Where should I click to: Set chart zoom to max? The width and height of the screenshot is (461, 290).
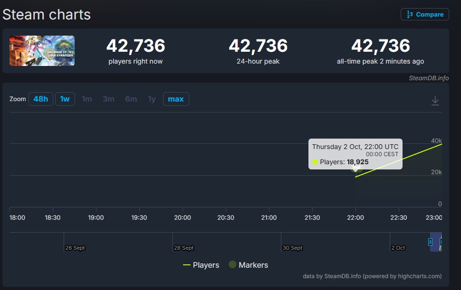click(176, 99)
